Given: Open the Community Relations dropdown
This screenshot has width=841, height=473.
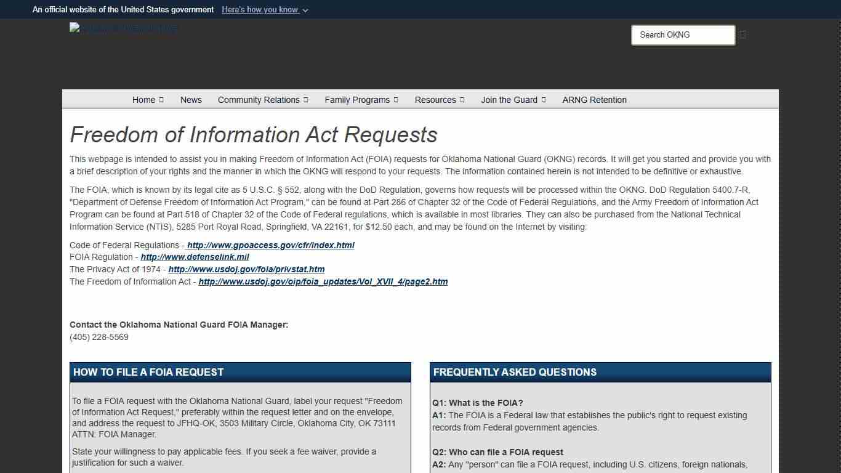Looking at the screenshot, I should 263,100.
